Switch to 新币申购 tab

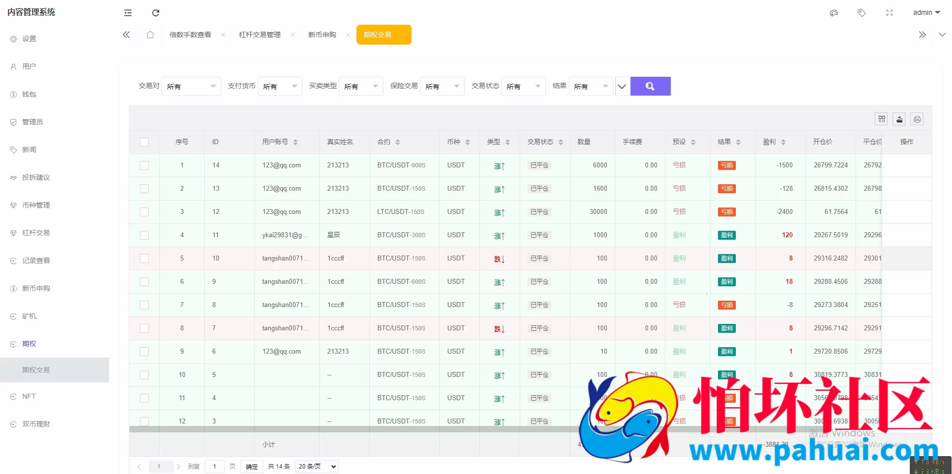[x=322, y=35]
